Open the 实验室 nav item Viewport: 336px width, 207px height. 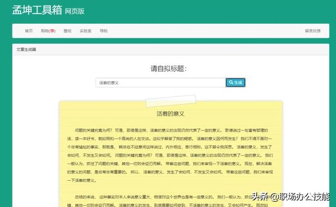click(x=86, y=31)
